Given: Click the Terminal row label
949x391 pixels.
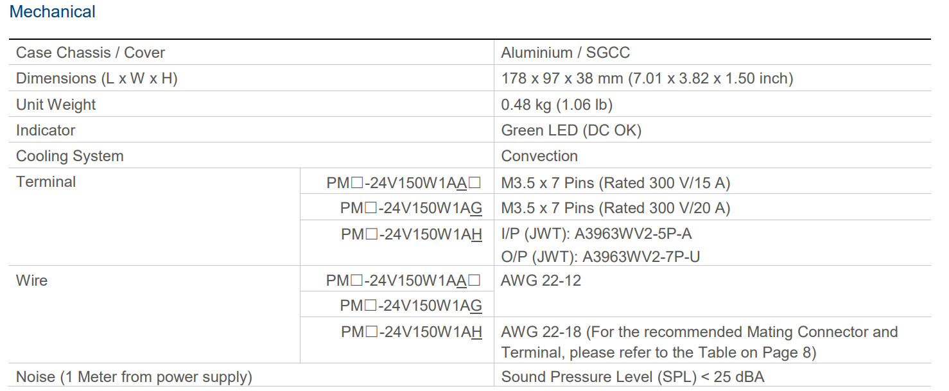Looking at the screenshot, I should point(46,182).
